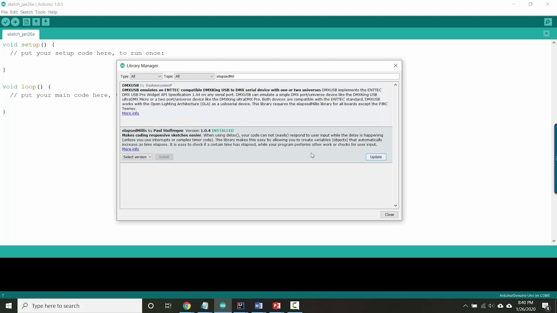Image resolution: width=557 pixels, height=313 pixels.
Task: Expand the Select version dropdown
Action: pos(137,157)
